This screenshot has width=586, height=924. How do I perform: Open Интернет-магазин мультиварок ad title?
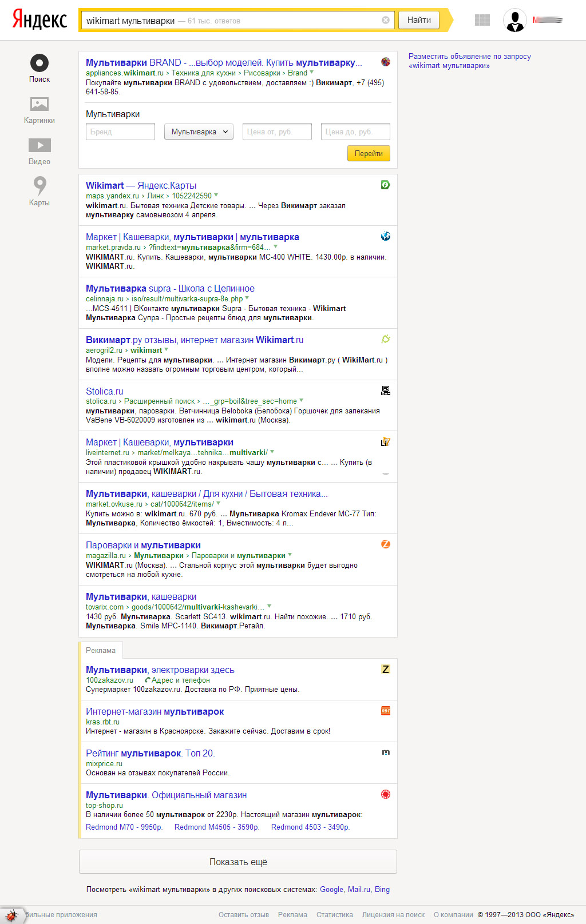[x=155, y=711]
